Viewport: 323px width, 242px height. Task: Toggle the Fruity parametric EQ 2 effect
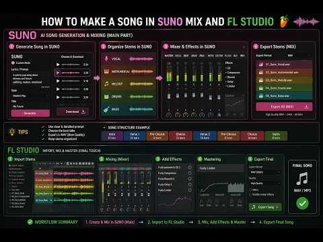[x=190, y=167]
